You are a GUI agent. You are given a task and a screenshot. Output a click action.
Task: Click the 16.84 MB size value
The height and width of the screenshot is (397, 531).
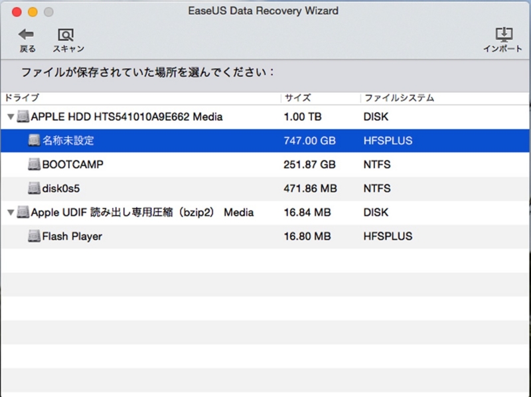[307, 212]
